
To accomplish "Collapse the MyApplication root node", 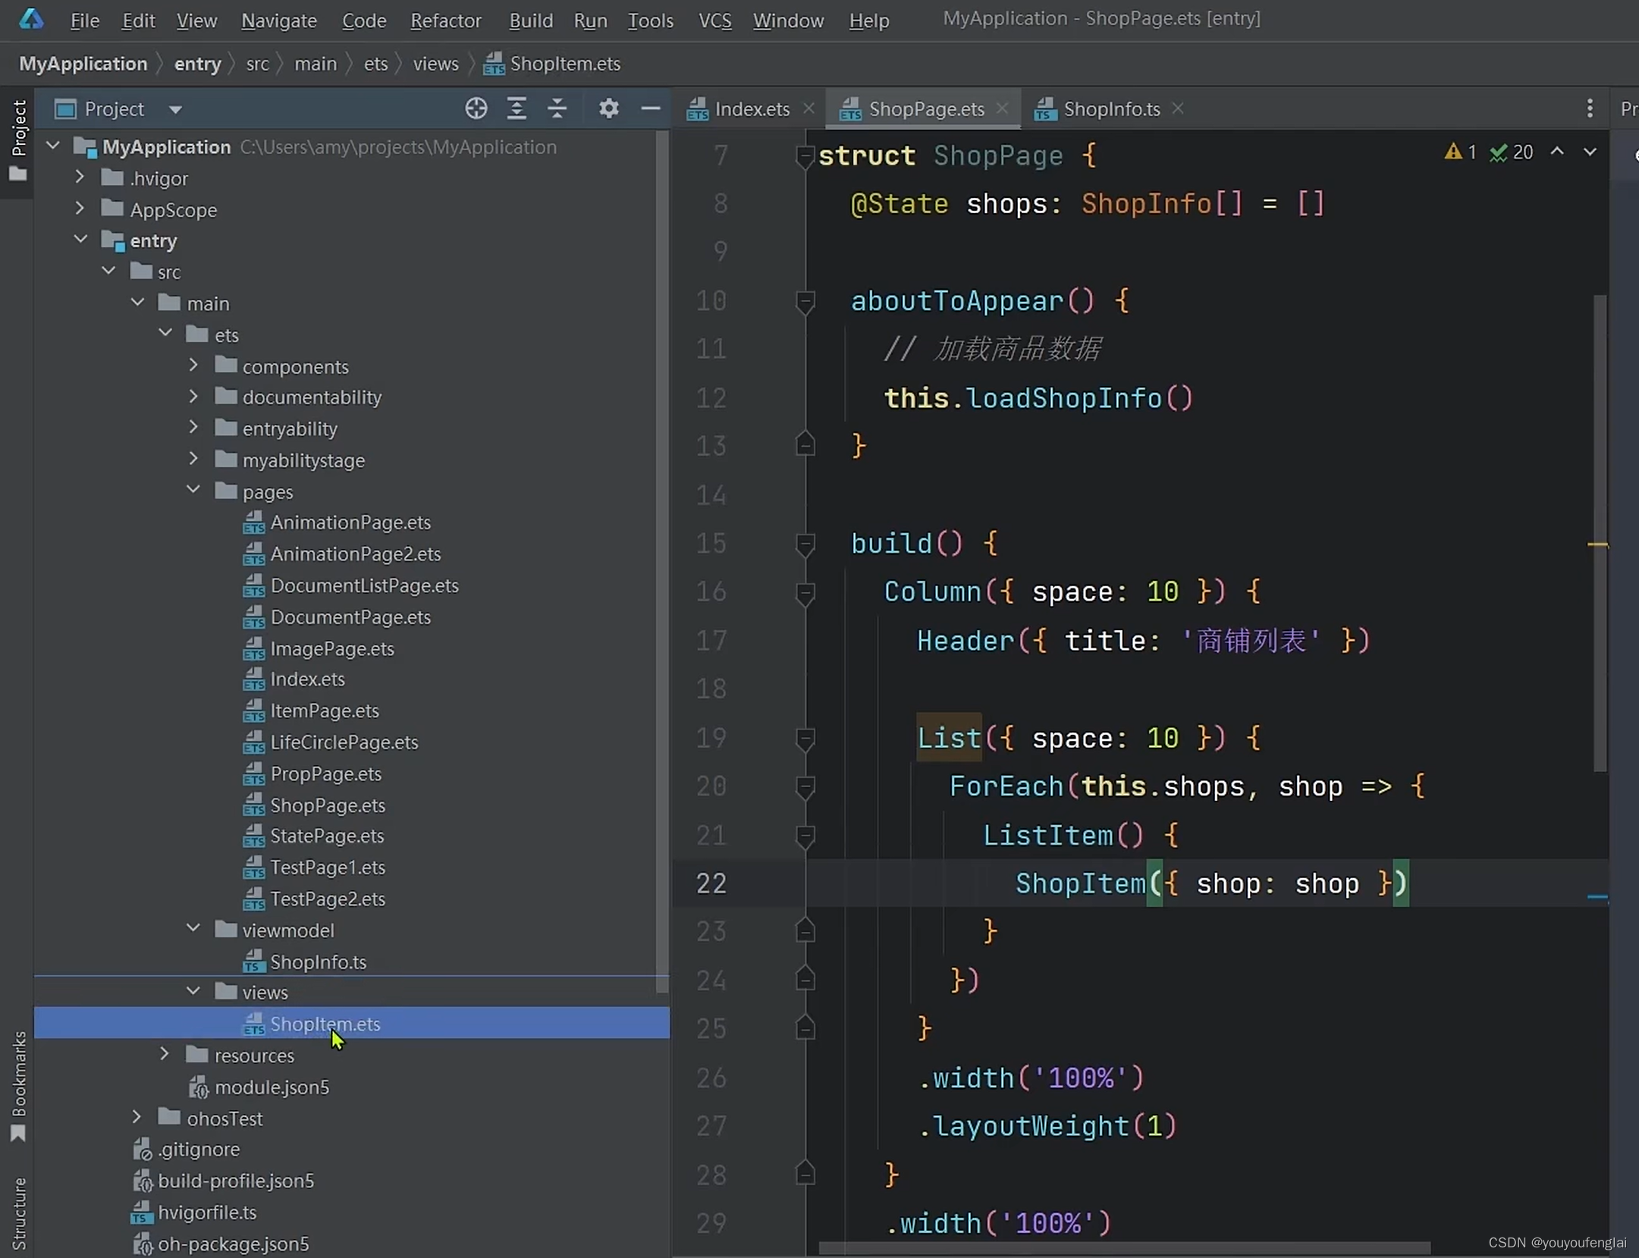I will (x=53, y=146).
